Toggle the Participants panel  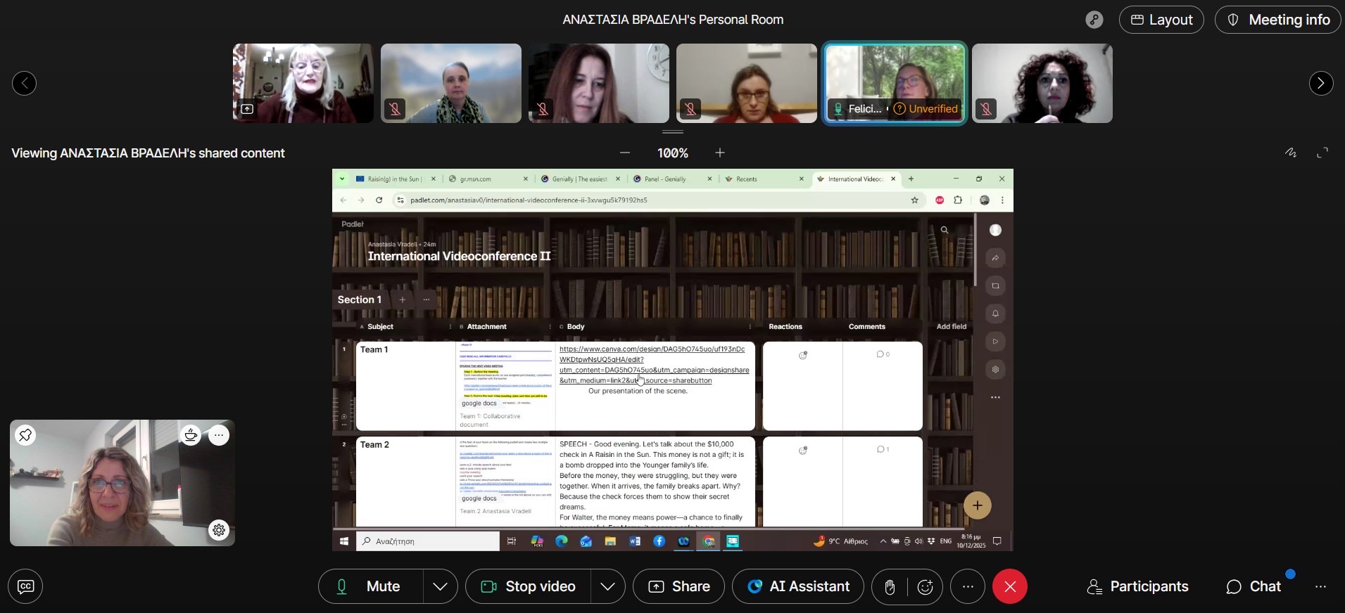coord(1137,586)
